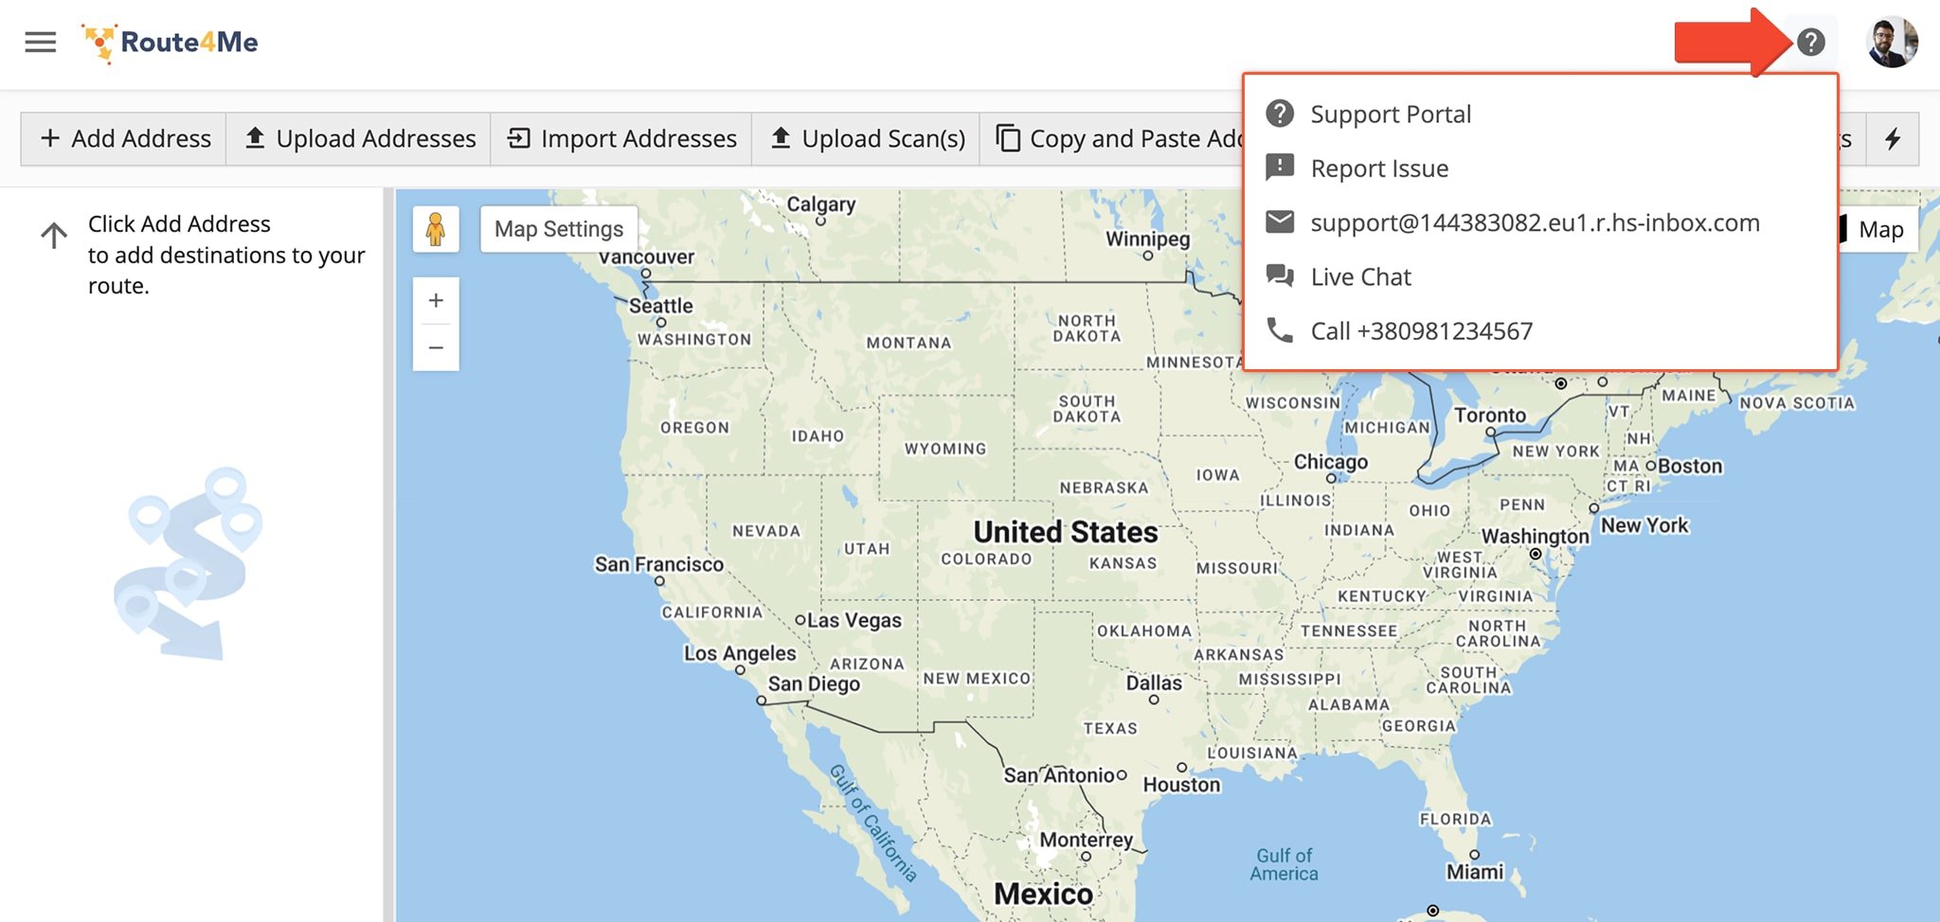Image resolution: width=1940 pixels, height=922 pixels.
Task: Switch to Map view type button
Action: click(1879, 230)
